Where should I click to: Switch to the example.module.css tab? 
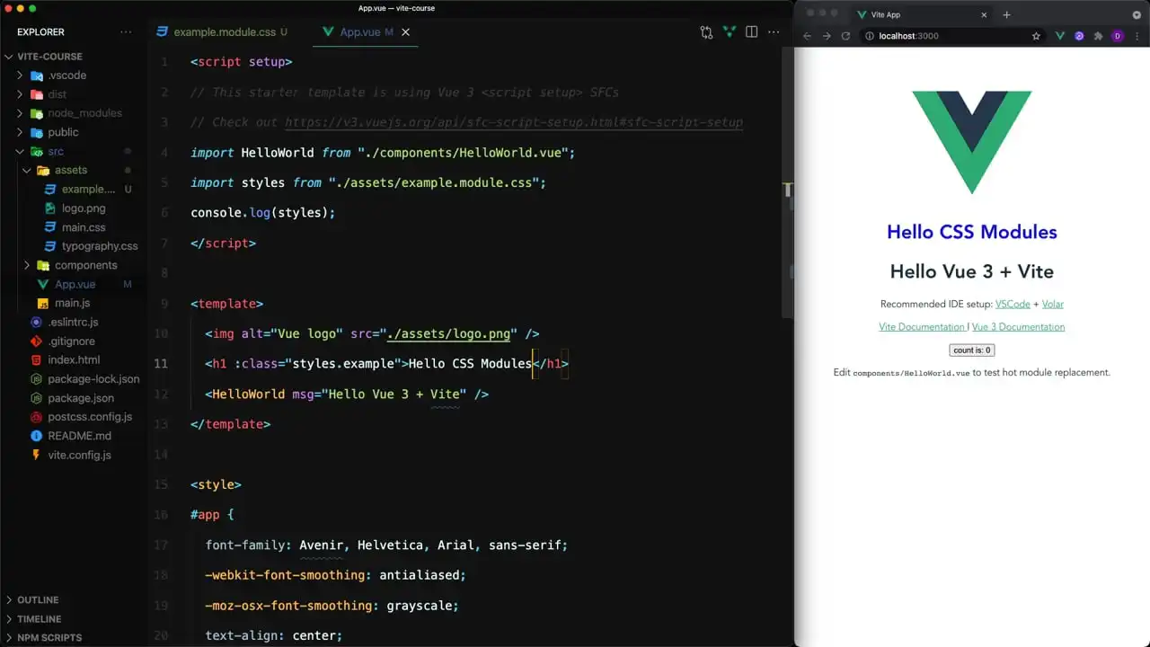(x=222, y=32)
